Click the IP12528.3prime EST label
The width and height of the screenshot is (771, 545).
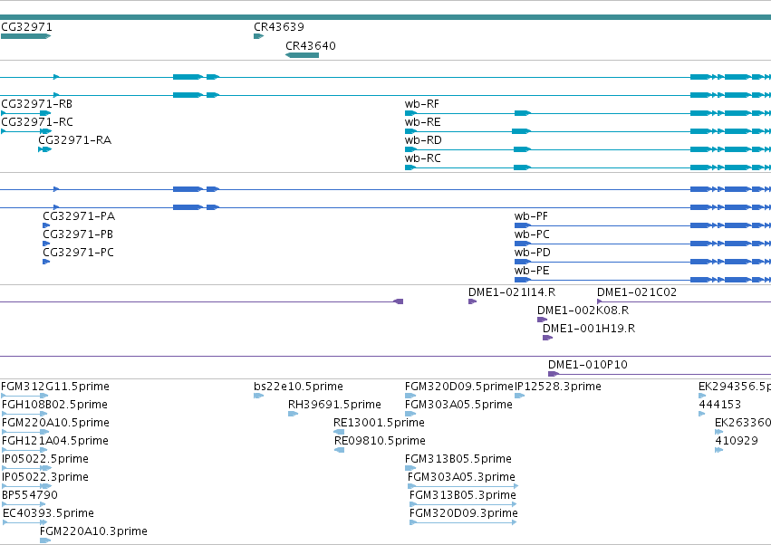click(557, 387)
